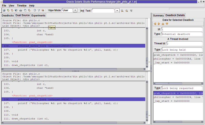Viewport: 205px width, 125px height.
Task: Click the application icon in the title bar
Action: click(2, 2)
